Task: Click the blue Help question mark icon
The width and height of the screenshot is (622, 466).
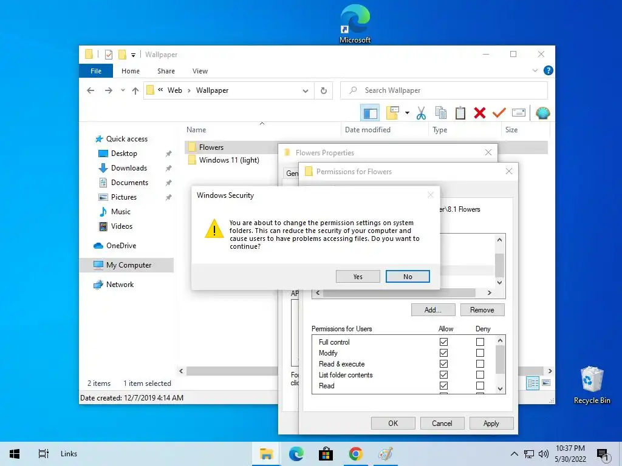Action: pyautogui.click(x=549, y=70)
